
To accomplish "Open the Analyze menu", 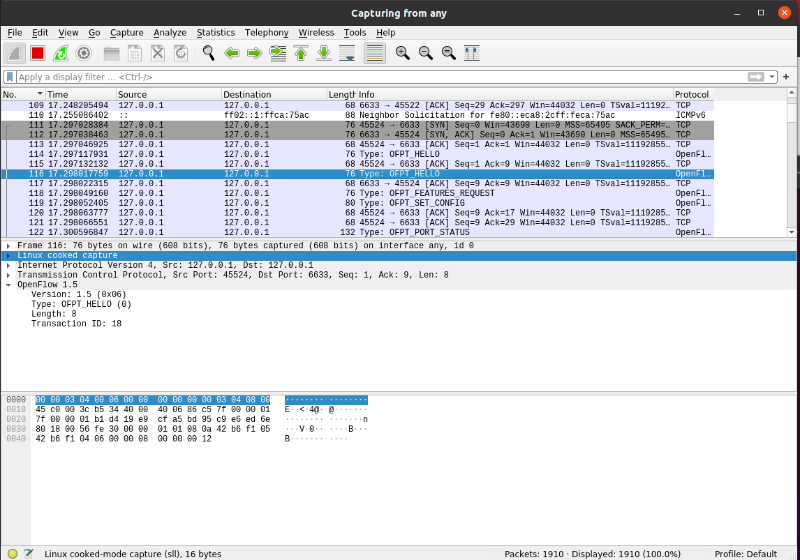I will click(170, 33).
